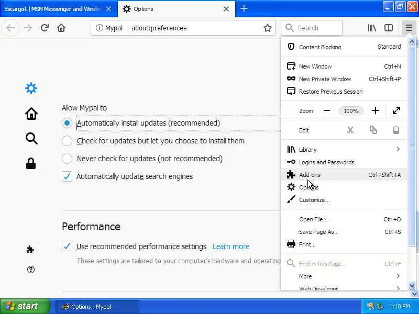Click the system tray clock
This screenshot has width=419, height=314.
point(399,306)
